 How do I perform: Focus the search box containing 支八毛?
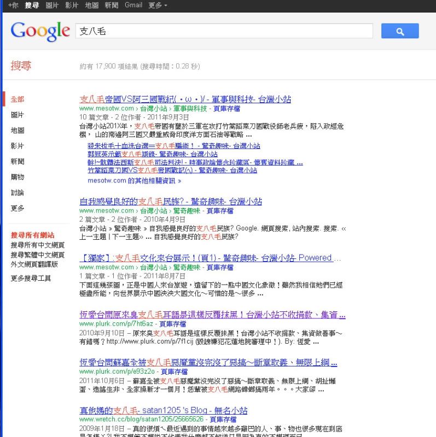pos(224,31)
